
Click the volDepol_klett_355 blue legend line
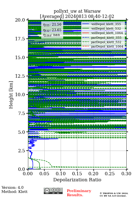pos(86,24)
